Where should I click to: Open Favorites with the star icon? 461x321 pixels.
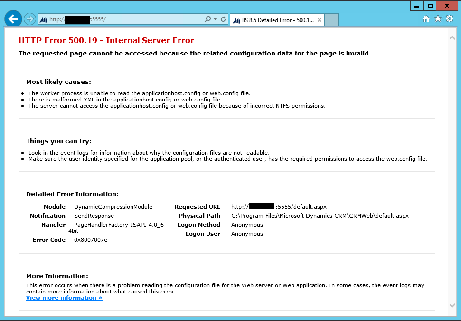click(x=438, y=19)
